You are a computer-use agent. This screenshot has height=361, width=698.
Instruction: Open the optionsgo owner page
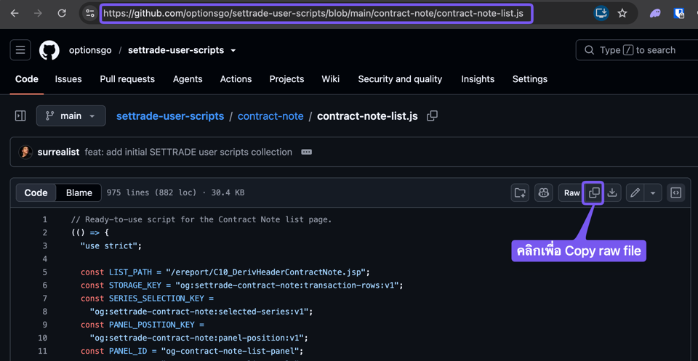(x=90, y=50)
